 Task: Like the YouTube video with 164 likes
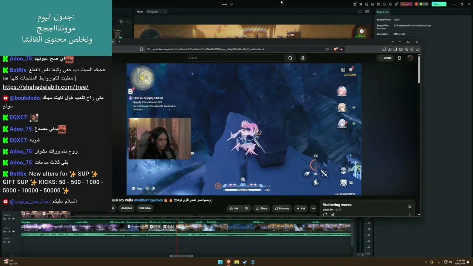tap(234, 208)
